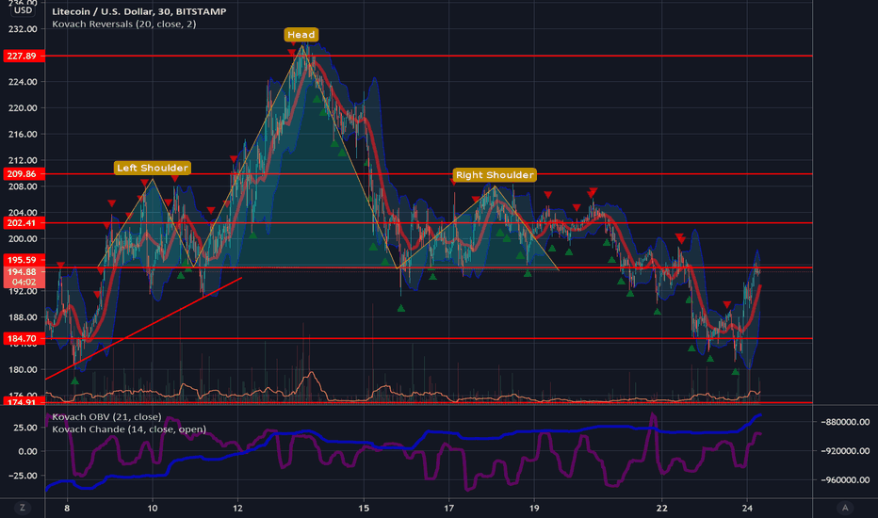Click the 0.00 indicator axis value

27,451
